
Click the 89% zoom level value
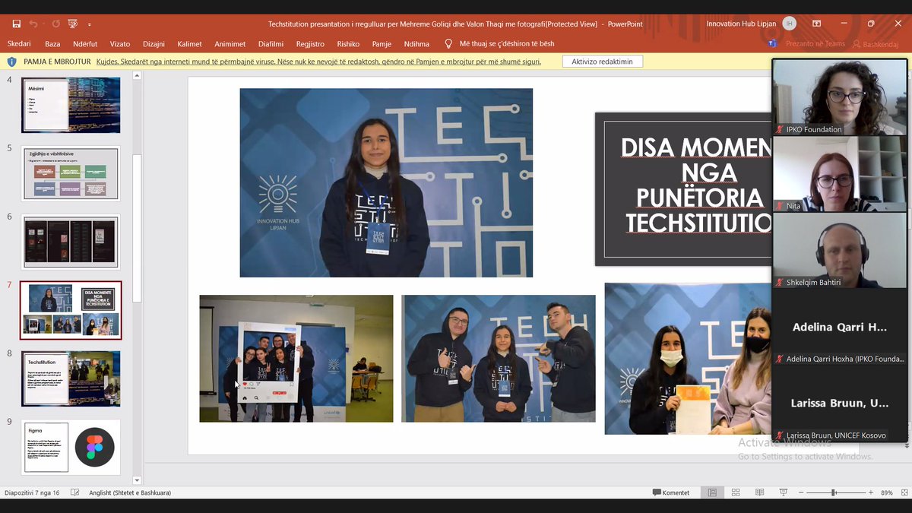click(886, 492)
